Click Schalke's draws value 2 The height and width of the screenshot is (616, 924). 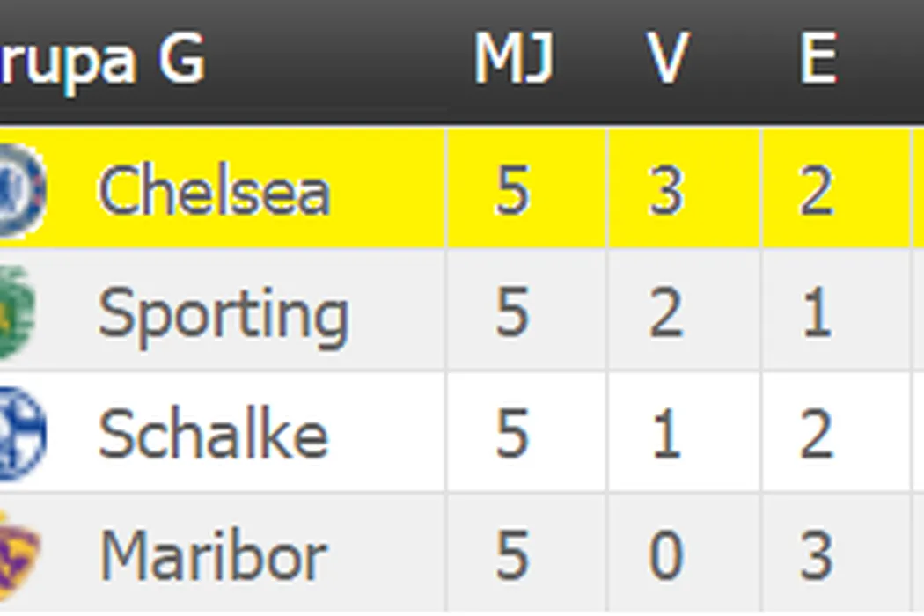pyautogui.click(x=817, y=435)
